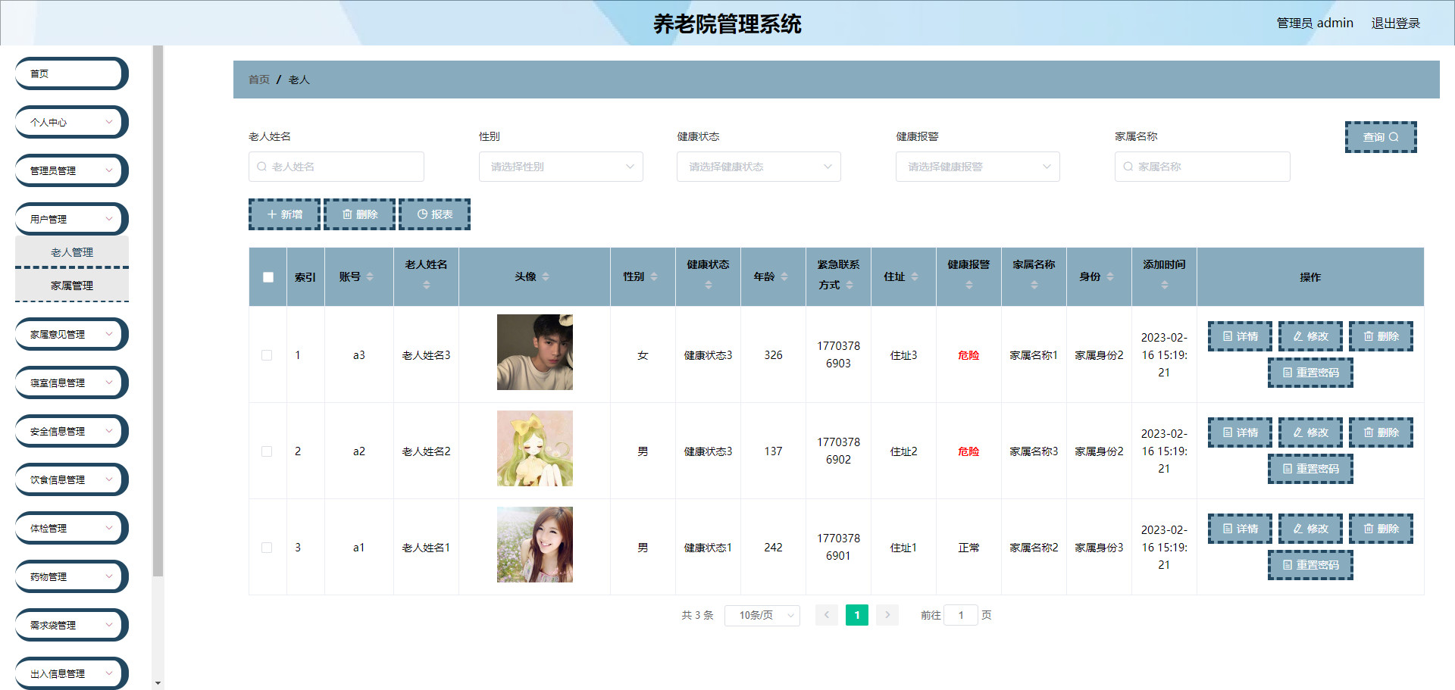Expand the 饮食信息管理 sidebar menu
1455x690 pixels.
(x=71, y=479)
